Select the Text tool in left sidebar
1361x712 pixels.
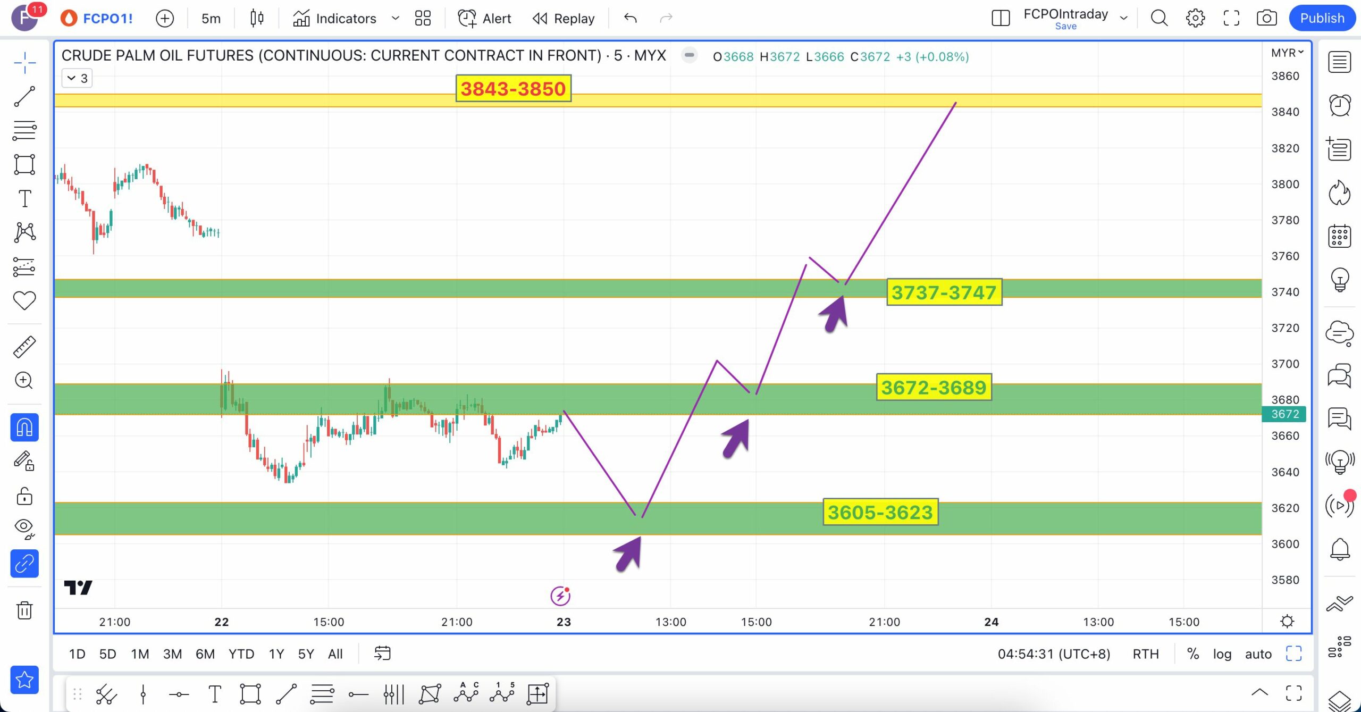click(24, 198)
